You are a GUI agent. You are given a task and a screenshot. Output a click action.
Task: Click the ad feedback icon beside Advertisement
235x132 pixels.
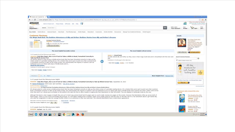203,86
